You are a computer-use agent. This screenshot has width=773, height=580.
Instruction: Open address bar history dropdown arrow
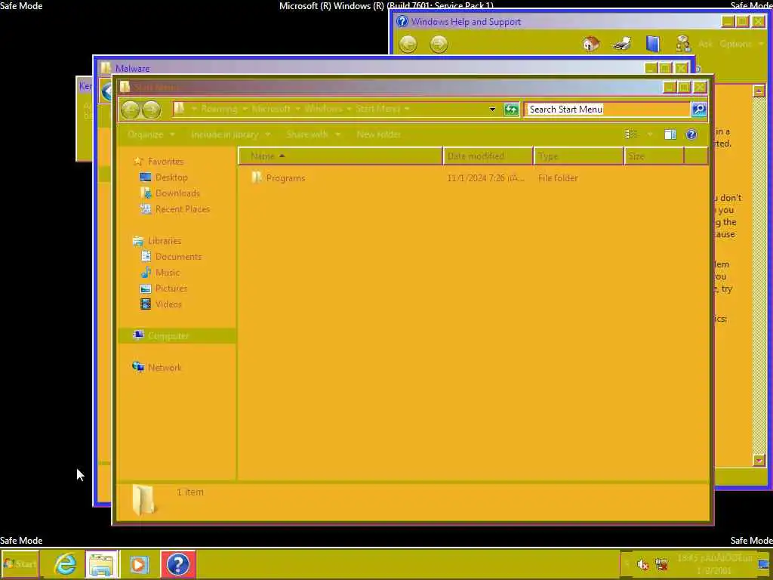coord(492,110)
